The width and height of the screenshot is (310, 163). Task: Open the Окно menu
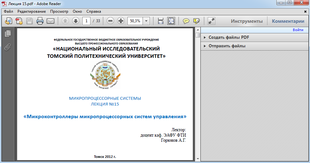click(x=77, y=11)
